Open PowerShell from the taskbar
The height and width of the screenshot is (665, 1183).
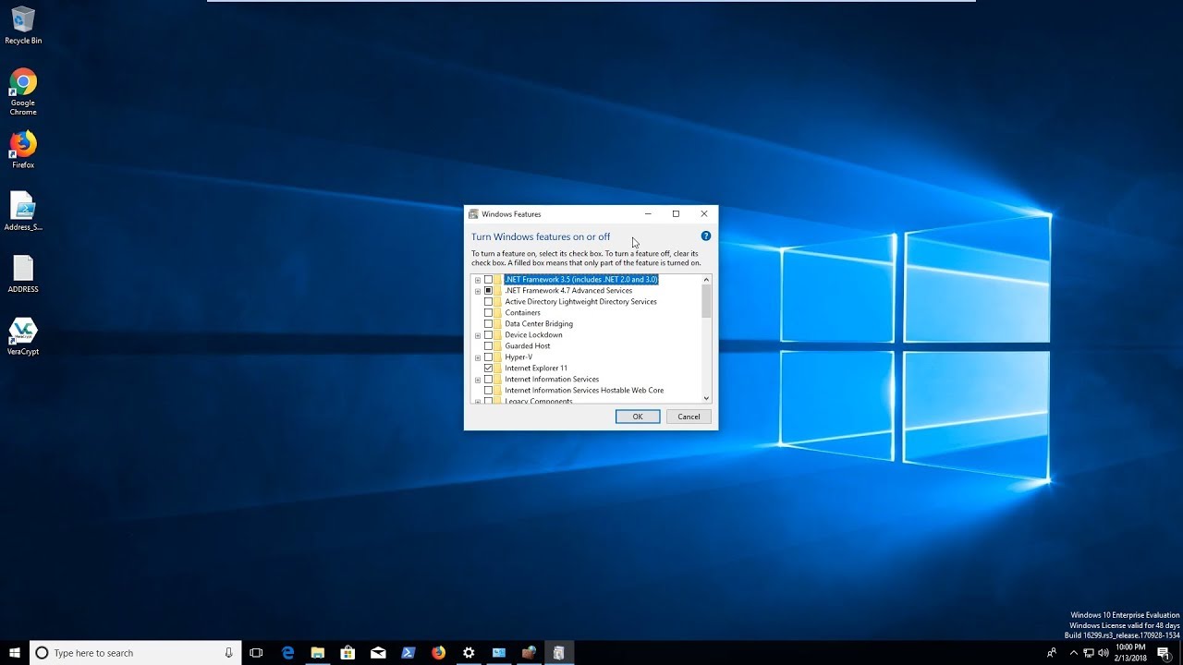[408, 653]
